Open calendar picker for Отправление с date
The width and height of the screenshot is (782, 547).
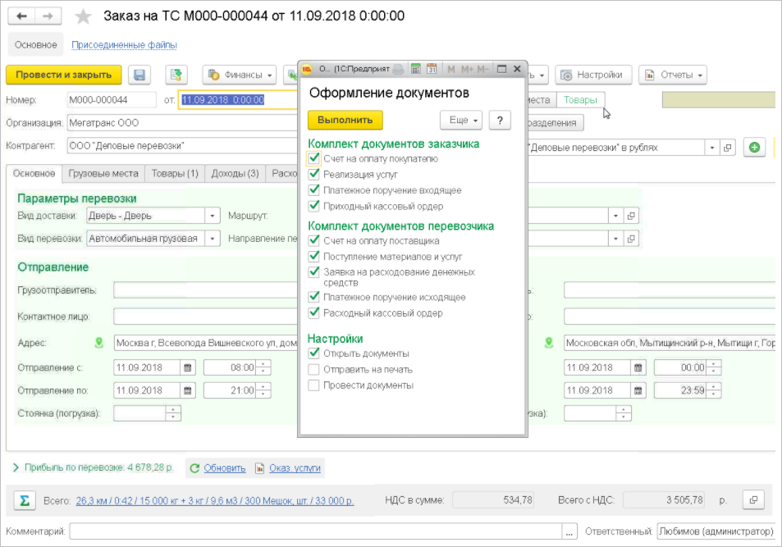tap(188, 368)
